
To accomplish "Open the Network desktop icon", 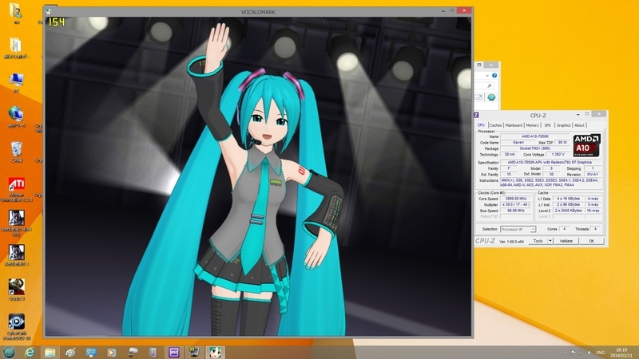I will click(x=16, y=116).
